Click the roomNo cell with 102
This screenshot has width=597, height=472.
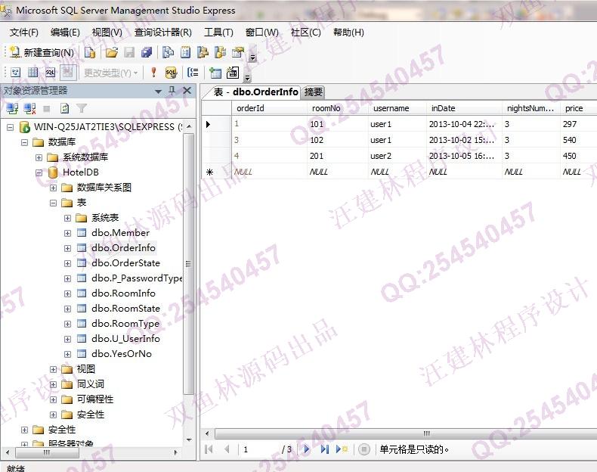[x=338, y=140]
